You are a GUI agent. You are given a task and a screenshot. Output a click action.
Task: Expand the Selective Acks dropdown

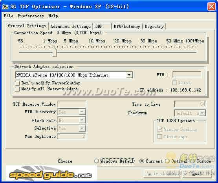click(82, 128)
